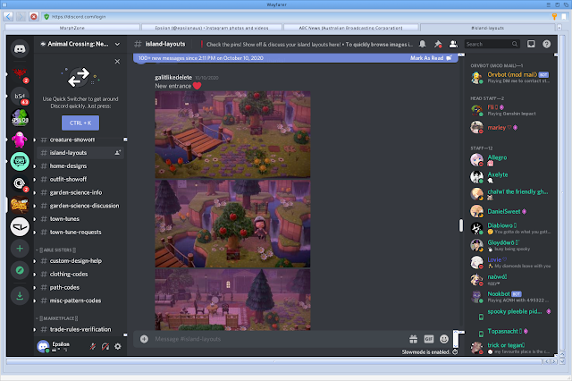Toggle notification bell for island-layouts channel
572x381 pixels.
(423, 44)
